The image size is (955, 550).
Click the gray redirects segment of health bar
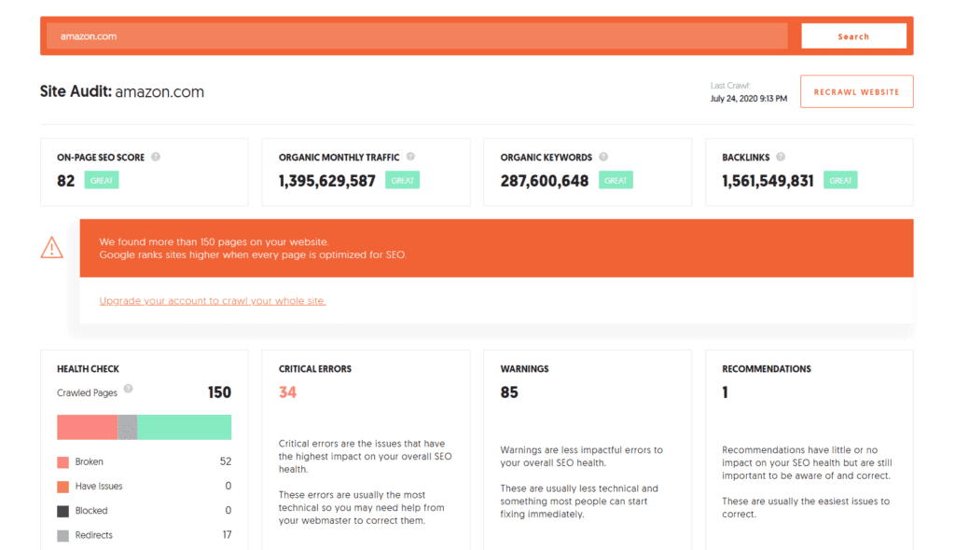pos(127,427)
